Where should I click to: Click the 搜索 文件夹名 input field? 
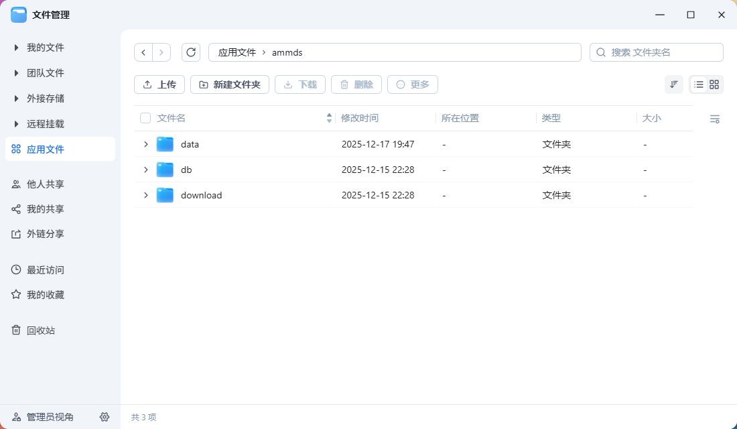[656, 52]
